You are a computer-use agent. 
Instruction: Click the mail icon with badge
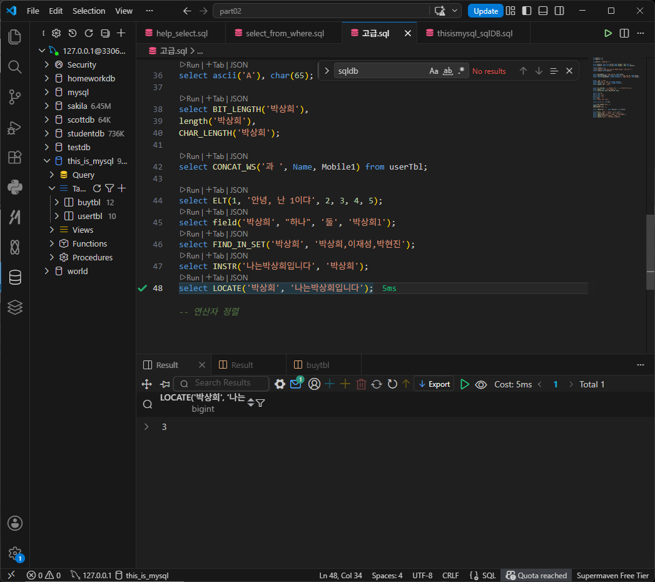click(x=296, y=383)
